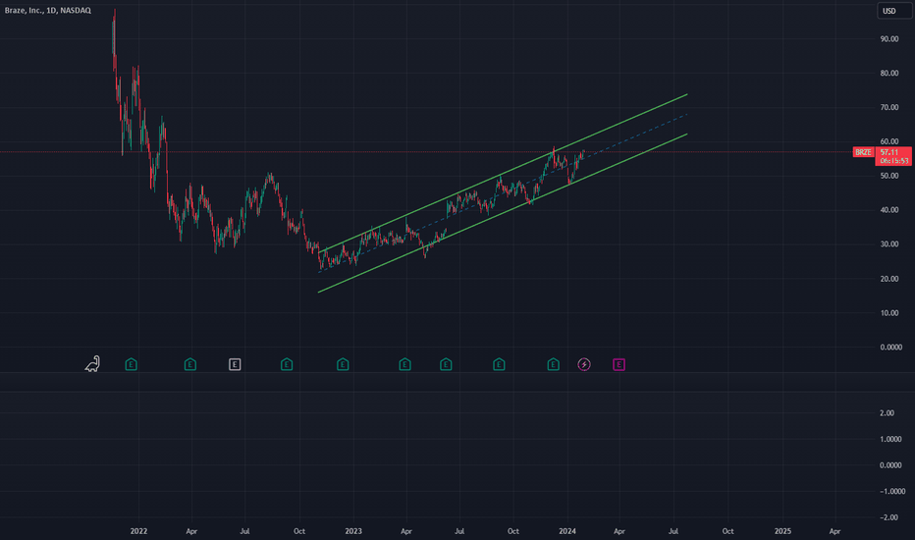Click the 2022 label on time axis
This screenshot has height=540, width=915.
(x=138, y=531)
